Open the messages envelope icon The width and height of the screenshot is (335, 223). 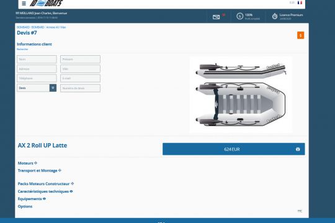(216, 17)
